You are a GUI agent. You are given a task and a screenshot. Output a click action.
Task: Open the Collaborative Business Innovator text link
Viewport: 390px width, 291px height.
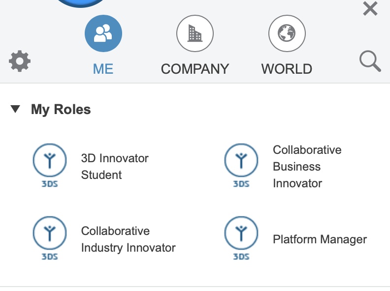click(x=307, y=167)
